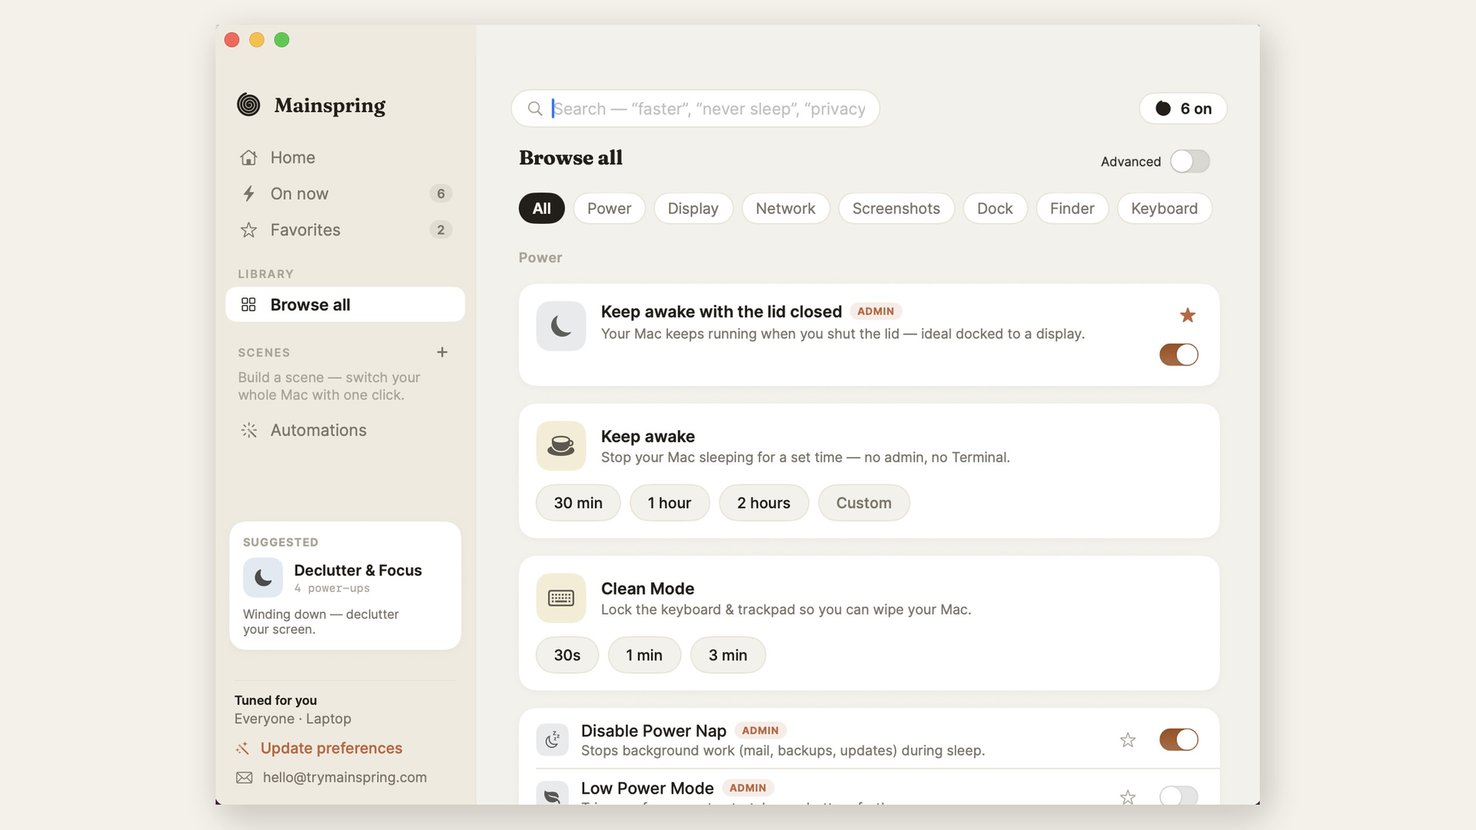Filter by the Screenshots category
The image size is (1476, 830).
click(x=896, y=208)
